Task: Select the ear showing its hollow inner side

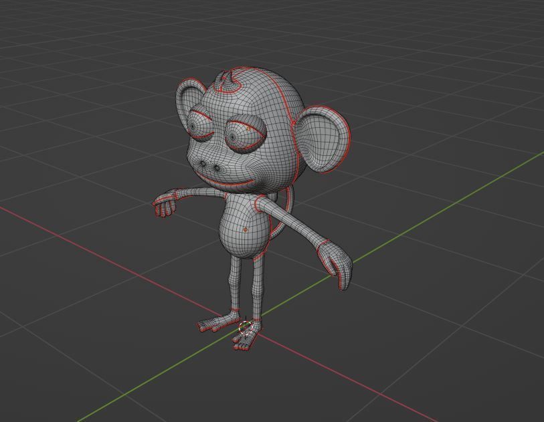Action: 323,138
